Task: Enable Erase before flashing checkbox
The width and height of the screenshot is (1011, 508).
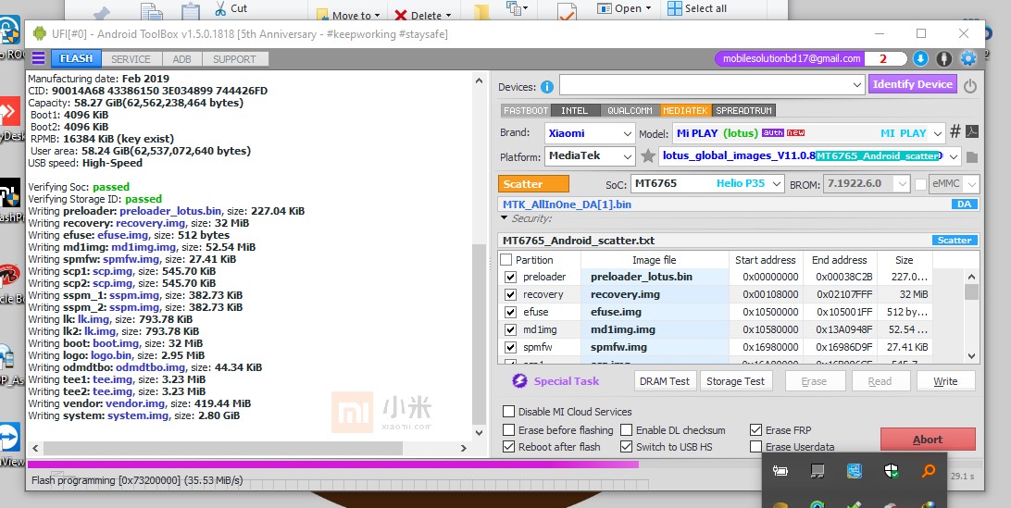Action: 508,430
